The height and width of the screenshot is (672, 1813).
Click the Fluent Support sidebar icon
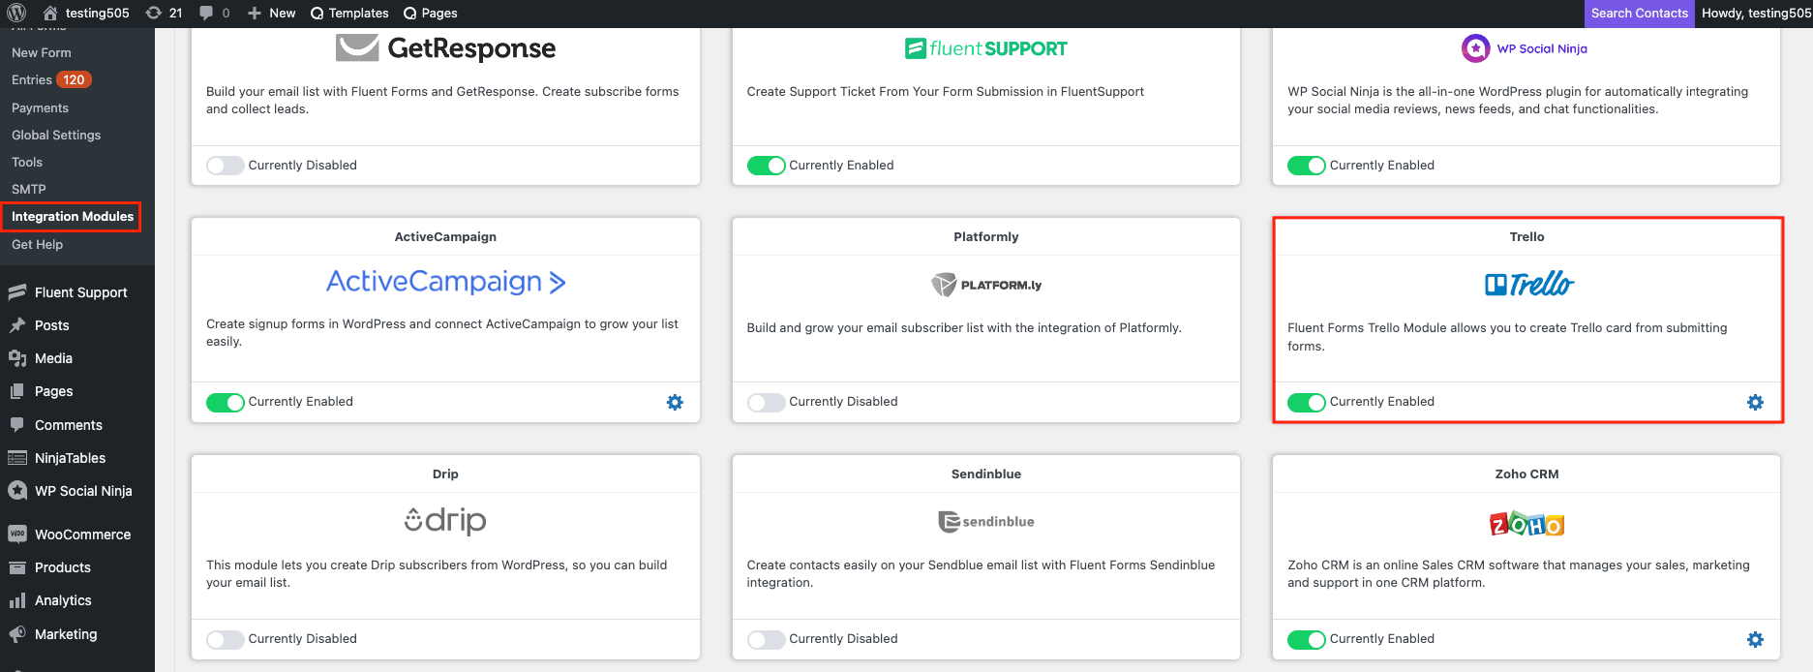[x=17, y=291]
